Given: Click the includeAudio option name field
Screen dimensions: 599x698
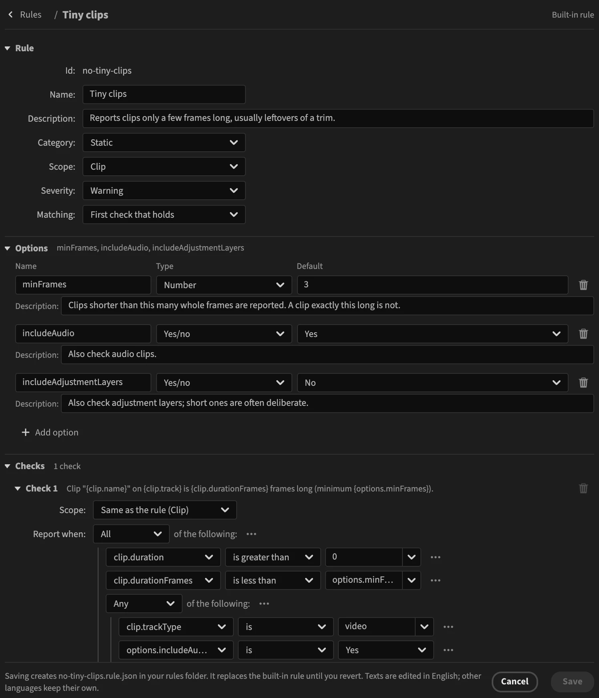Looking at the screenshot, I should 83,334.
